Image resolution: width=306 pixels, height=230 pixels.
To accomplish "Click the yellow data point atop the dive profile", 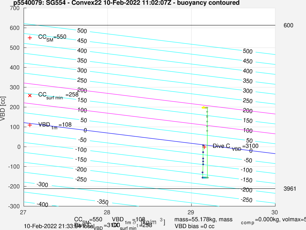I will click(203, 107).
